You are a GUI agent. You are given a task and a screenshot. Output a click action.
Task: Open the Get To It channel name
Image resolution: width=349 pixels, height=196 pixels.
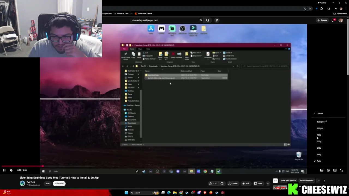pyautogui.click(x=31, y=182)
